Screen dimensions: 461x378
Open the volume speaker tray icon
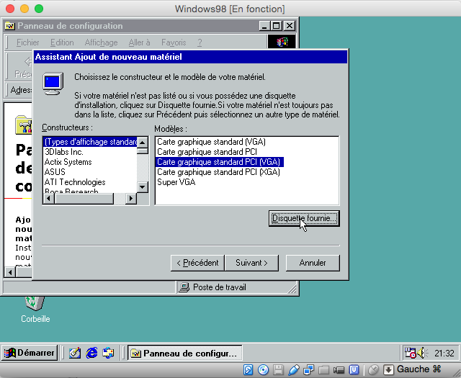coord(423,353)
